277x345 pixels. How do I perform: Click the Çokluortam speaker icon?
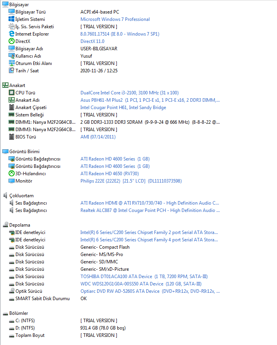click(5, 195)
